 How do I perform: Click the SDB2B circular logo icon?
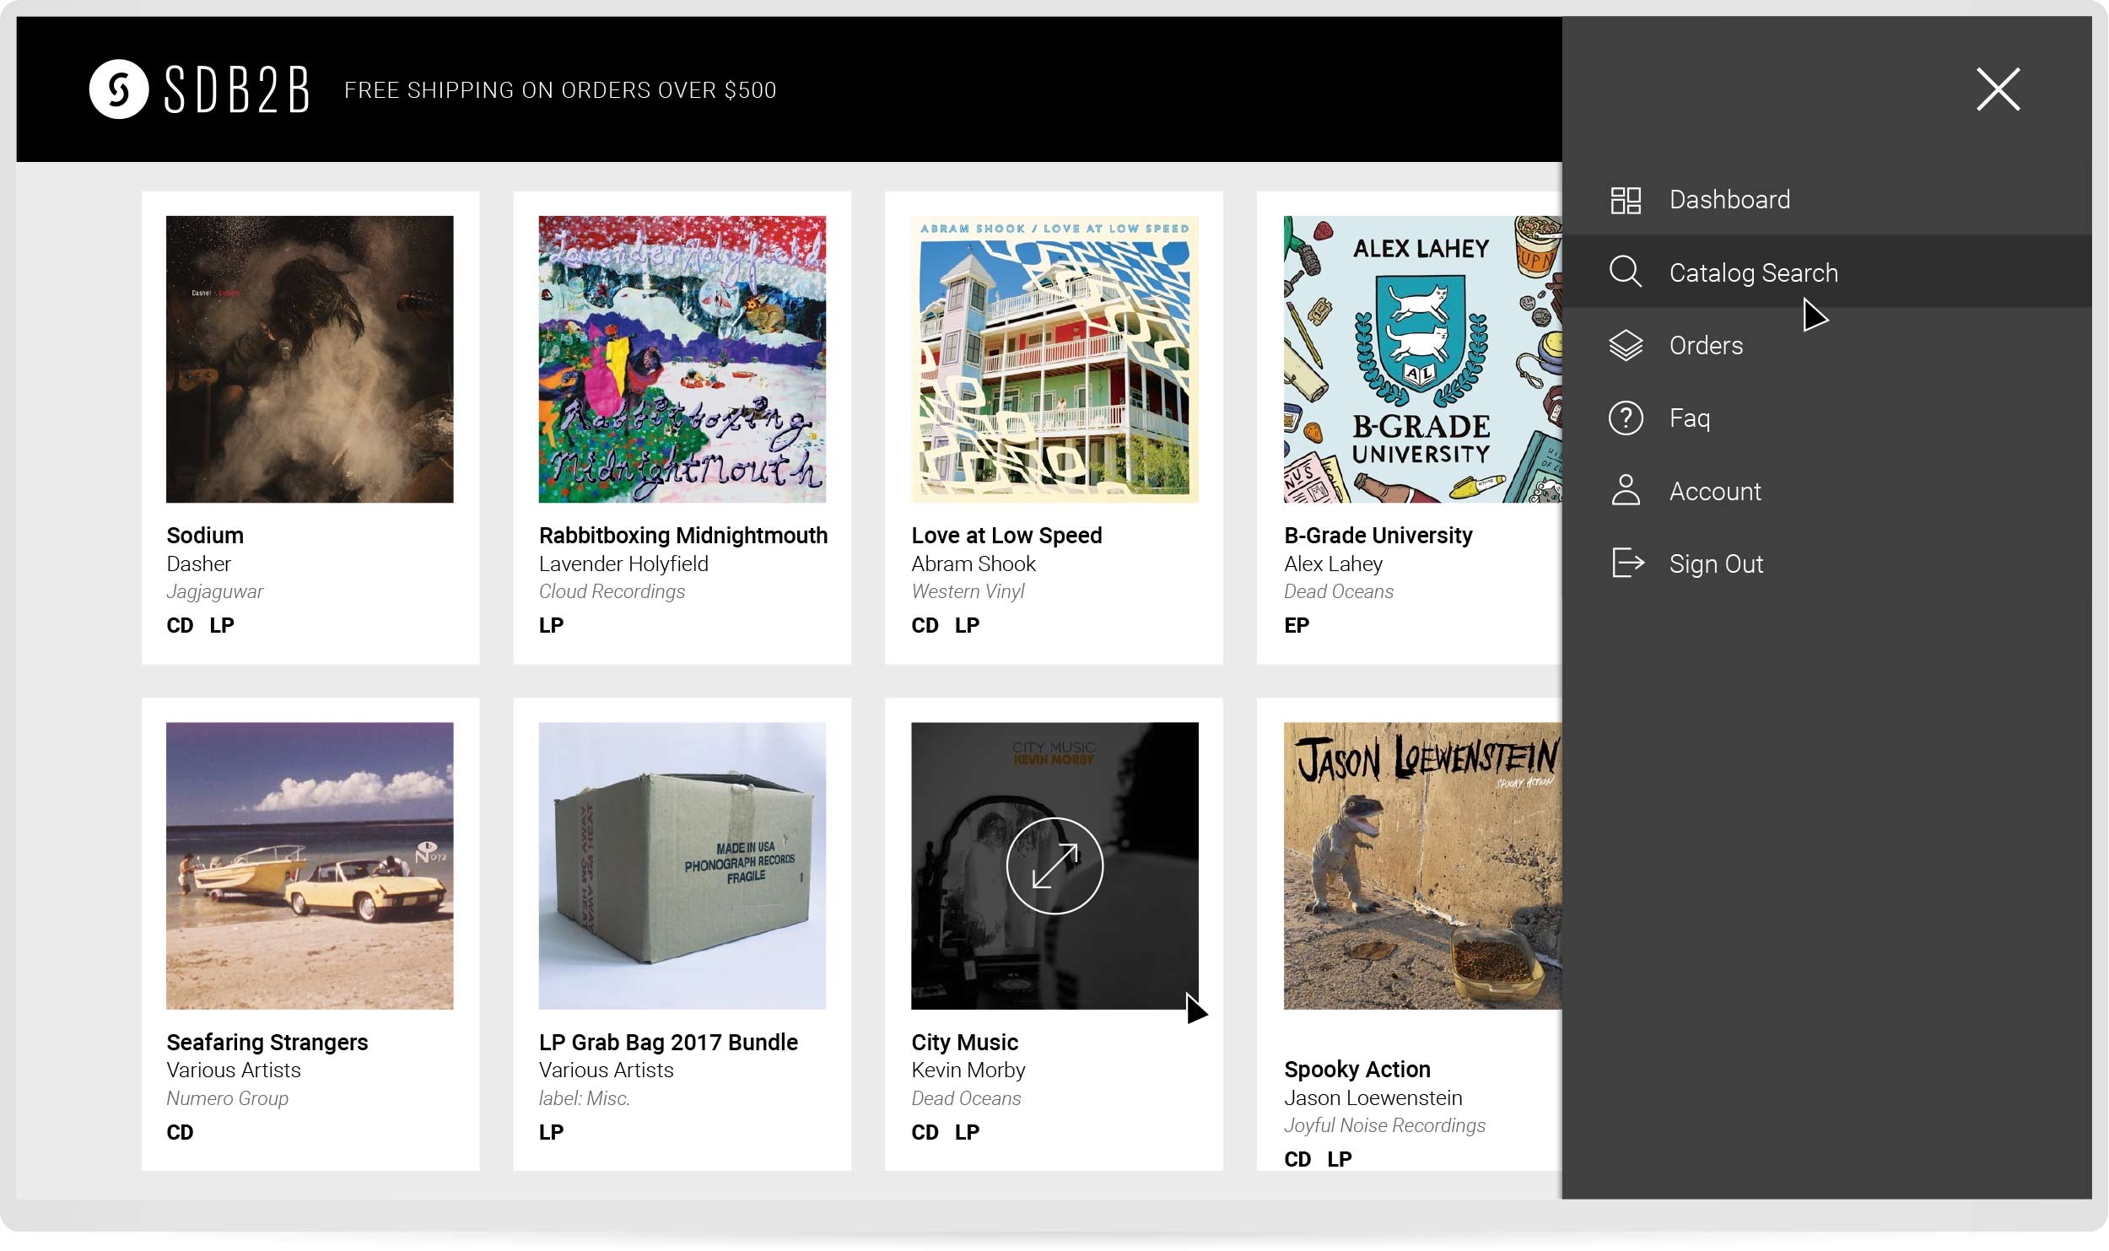(x=119, y=89)
